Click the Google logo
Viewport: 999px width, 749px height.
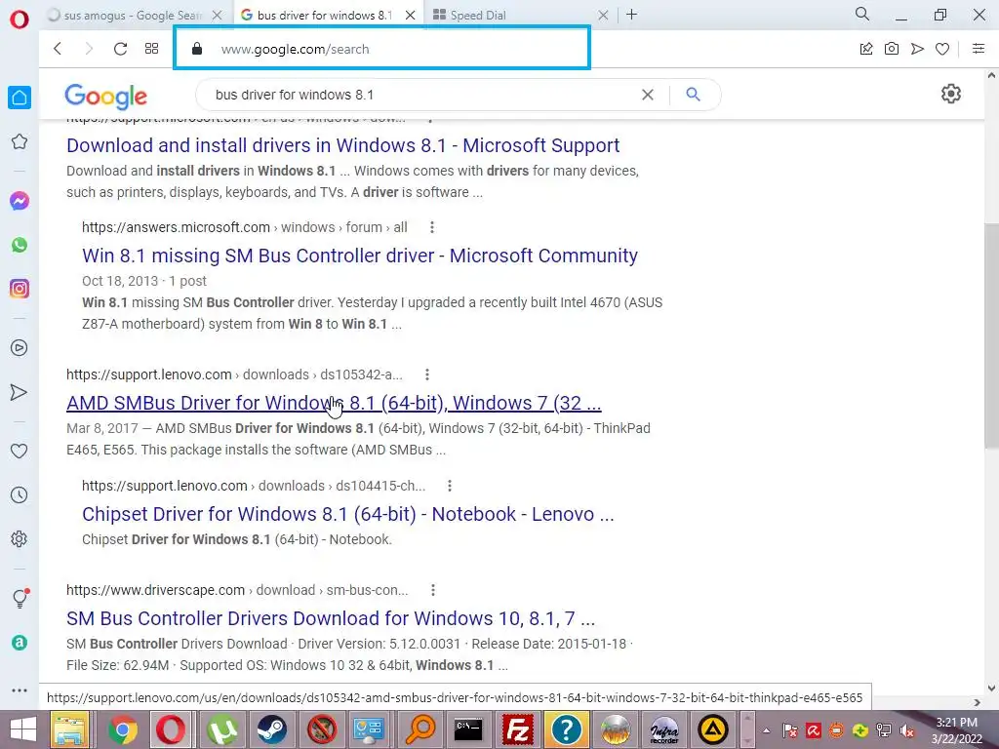click(105, 97)
